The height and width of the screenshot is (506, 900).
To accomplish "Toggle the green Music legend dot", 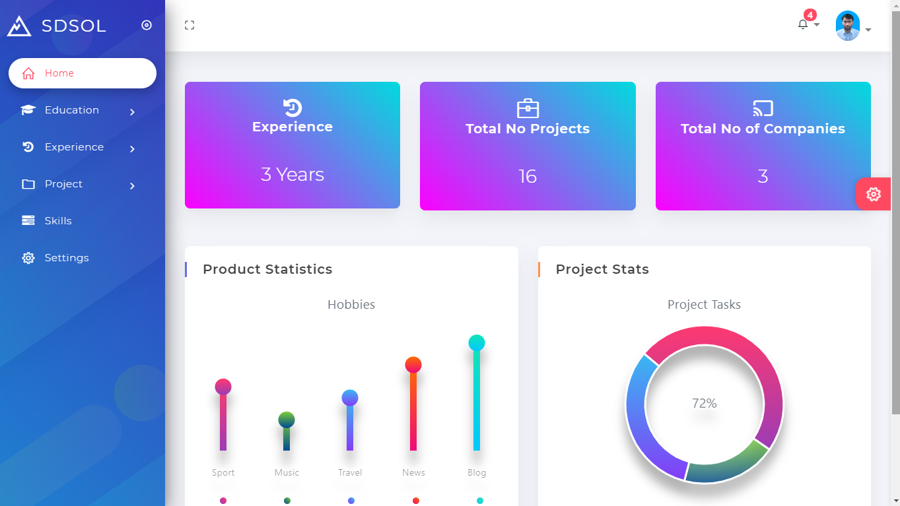I will 287,501.
